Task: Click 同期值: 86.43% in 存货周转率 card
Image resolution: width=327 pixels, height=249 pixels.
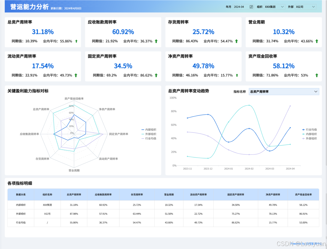Action: pos(185,41)
